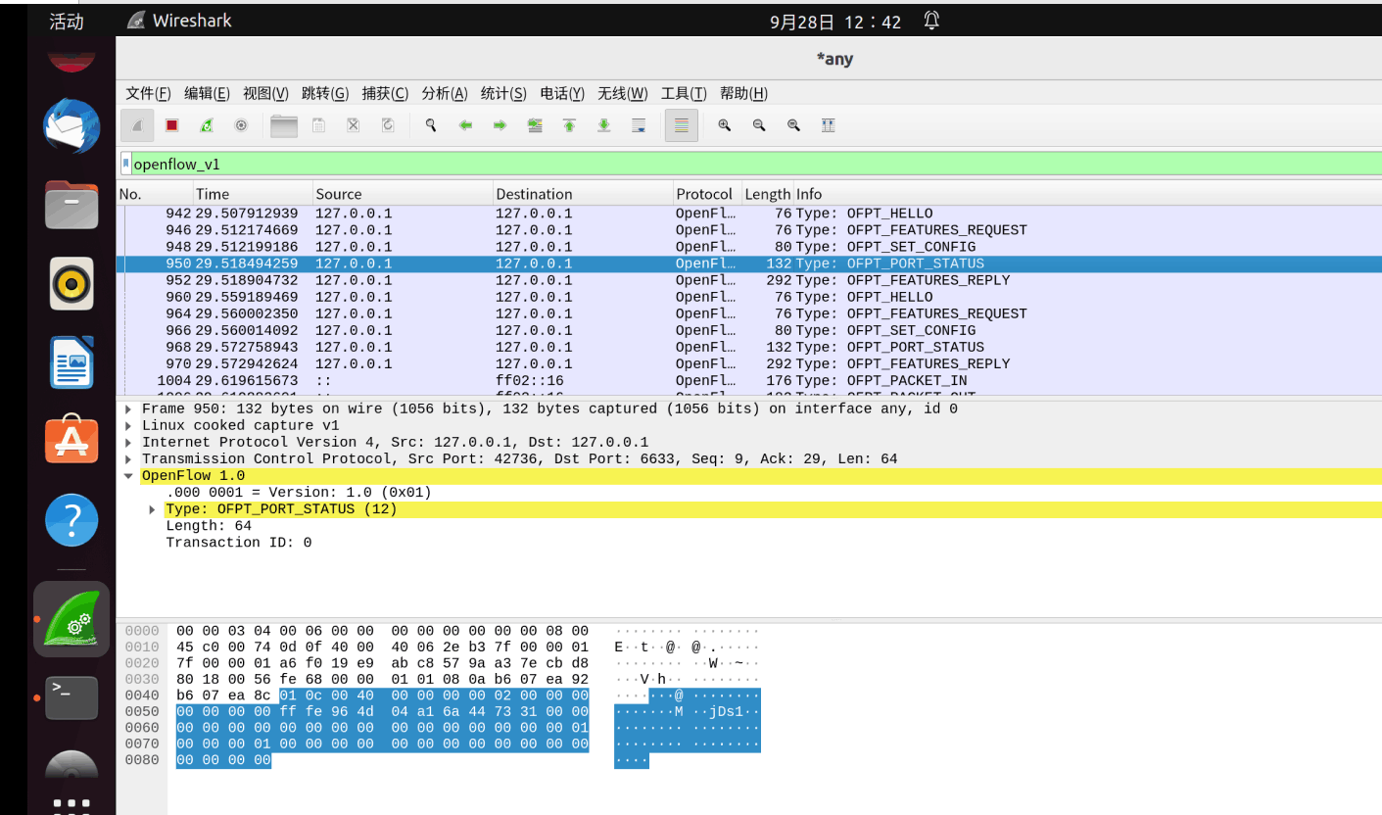This screenshot has height=815, width=1382.
Task: Zoom in the main window text
Action: pyautogui.click(x=725, y=125)
